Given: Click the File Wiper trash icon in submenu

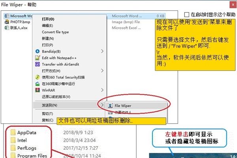Looking at the screenshot, I should 110,105.
